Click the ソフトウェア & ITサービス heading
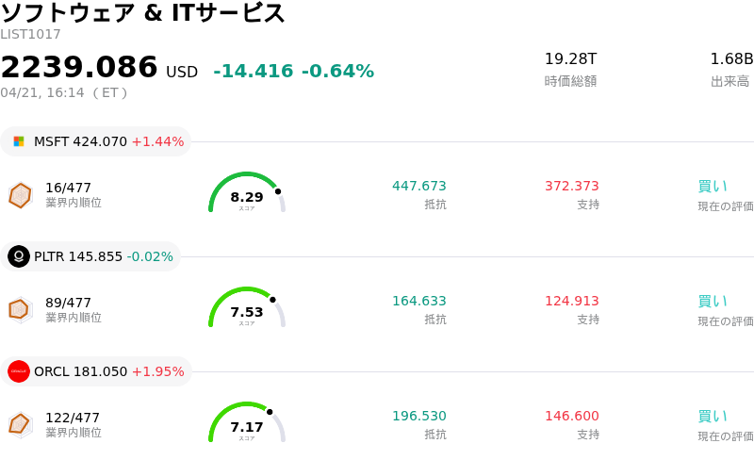This screenshot has height=460, width=754. 143,13
